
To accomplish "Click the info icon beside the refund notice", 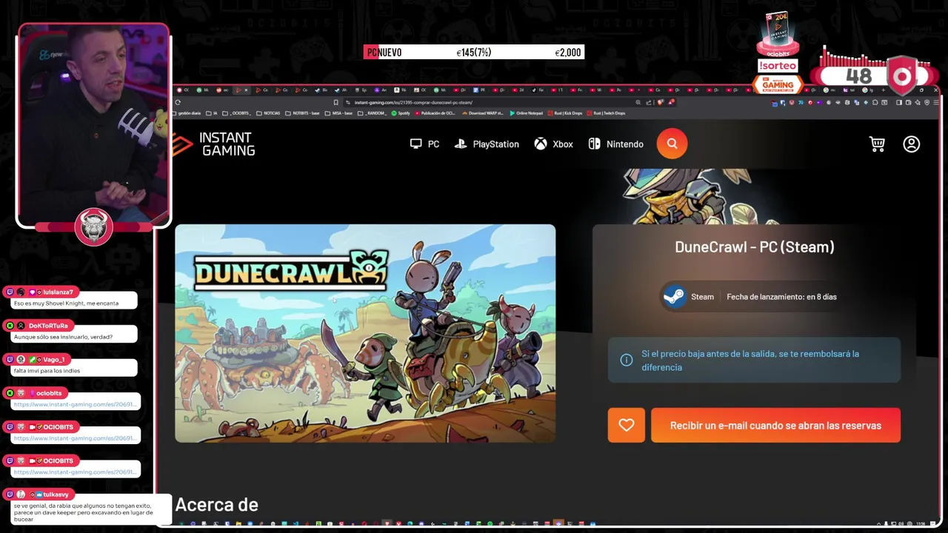I will pos(627,361).
